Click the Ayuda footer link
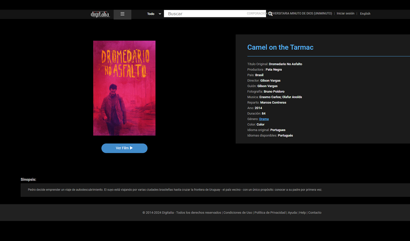Viewport: 410px width, 241px height. tap(292, 213)
